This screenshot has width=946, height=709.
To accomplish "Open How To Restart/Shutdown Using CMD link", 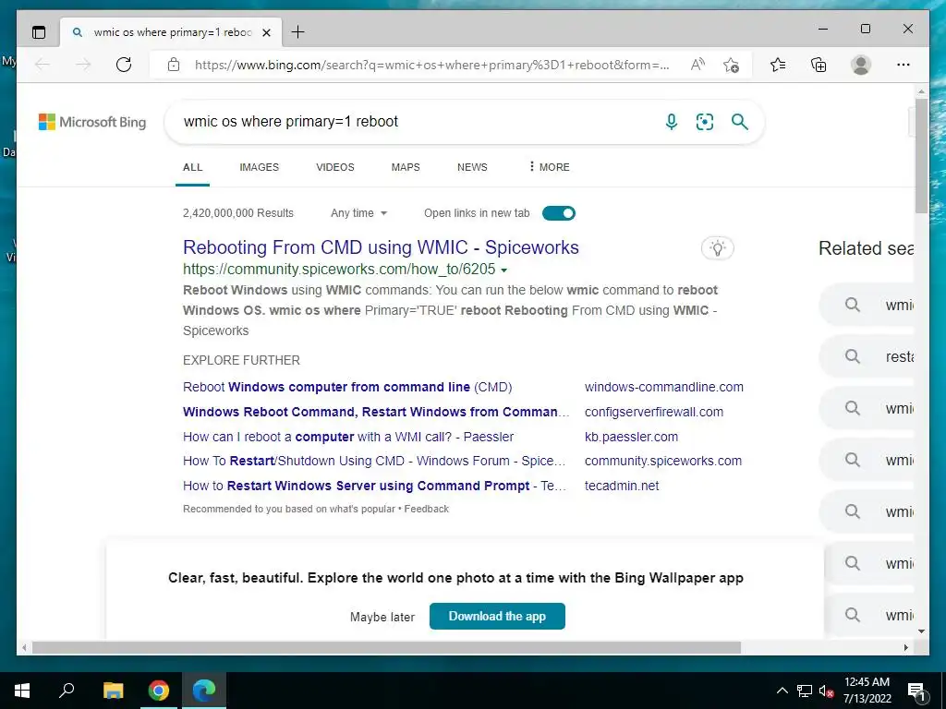I will point(374,461).
